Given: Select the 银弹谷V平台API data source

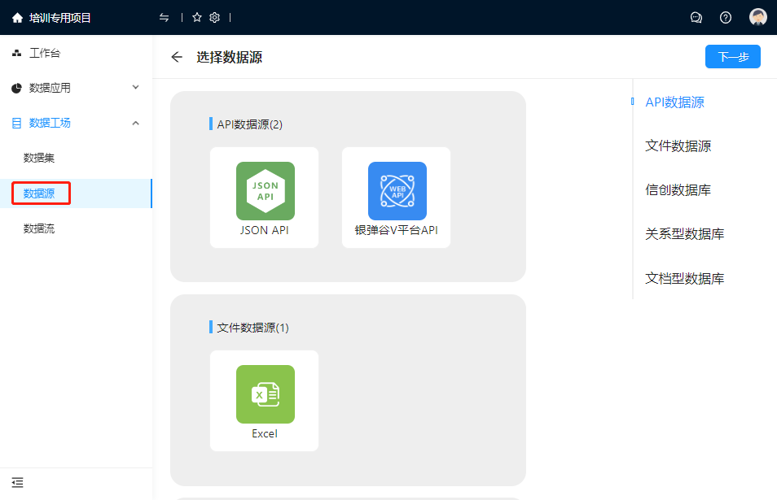Looking at the screenshot, I should click(x=397, y=197).
